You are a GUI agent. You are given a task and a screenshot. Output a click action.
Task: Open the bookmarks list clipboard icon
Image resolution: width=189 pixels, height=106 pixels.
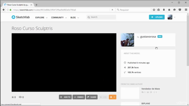click(x=159, y=10)
